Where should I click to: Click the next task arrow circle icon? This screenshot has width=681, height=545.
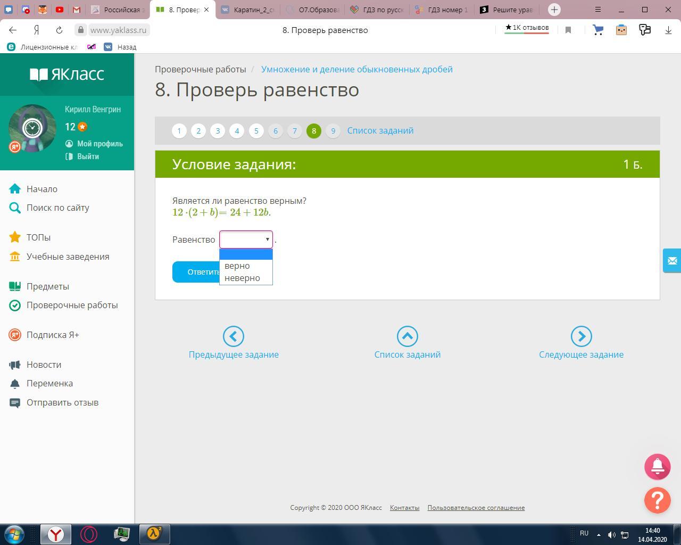click(x=582, y=336)
